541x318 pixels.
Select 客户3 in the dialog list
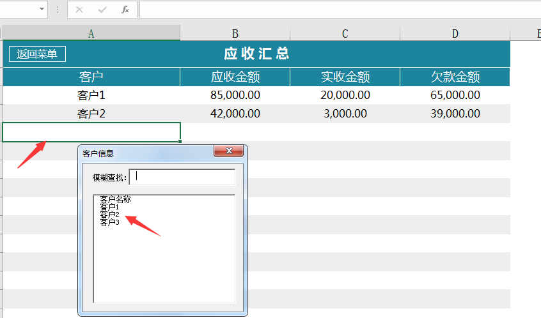(109, 222)
